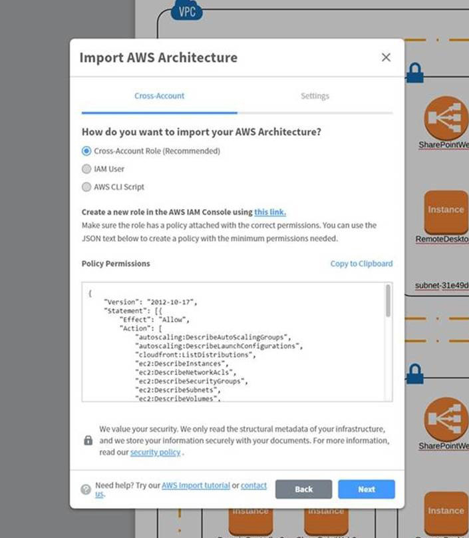Click the lower blue lock subnet icon
The image size is (469, 538).
[x=415, y=374]
